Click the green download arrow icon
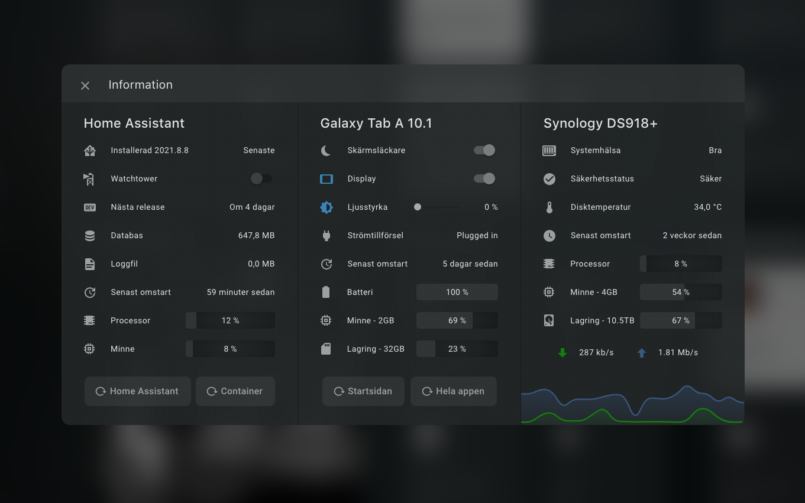 [x=562, y=353]
